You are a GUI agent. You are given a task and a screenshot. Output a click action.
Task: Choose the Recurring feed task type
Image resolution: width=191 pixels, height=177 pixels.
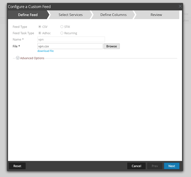tap(62, 33)
